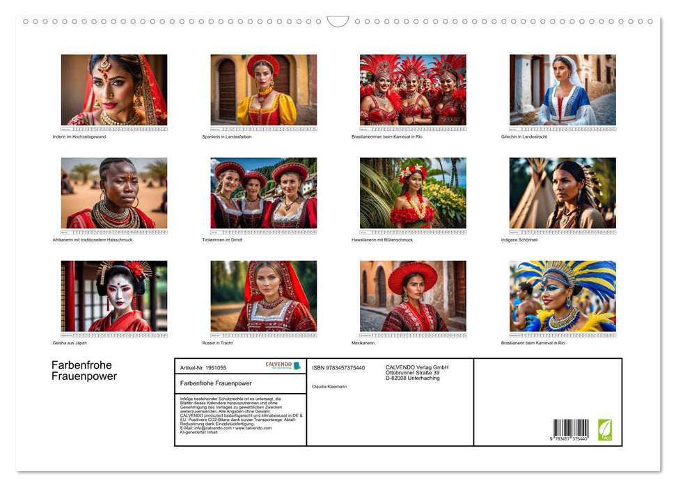
Task: Click the CALVENDO Verlag GmbH address block
Action: click(417, 372)
